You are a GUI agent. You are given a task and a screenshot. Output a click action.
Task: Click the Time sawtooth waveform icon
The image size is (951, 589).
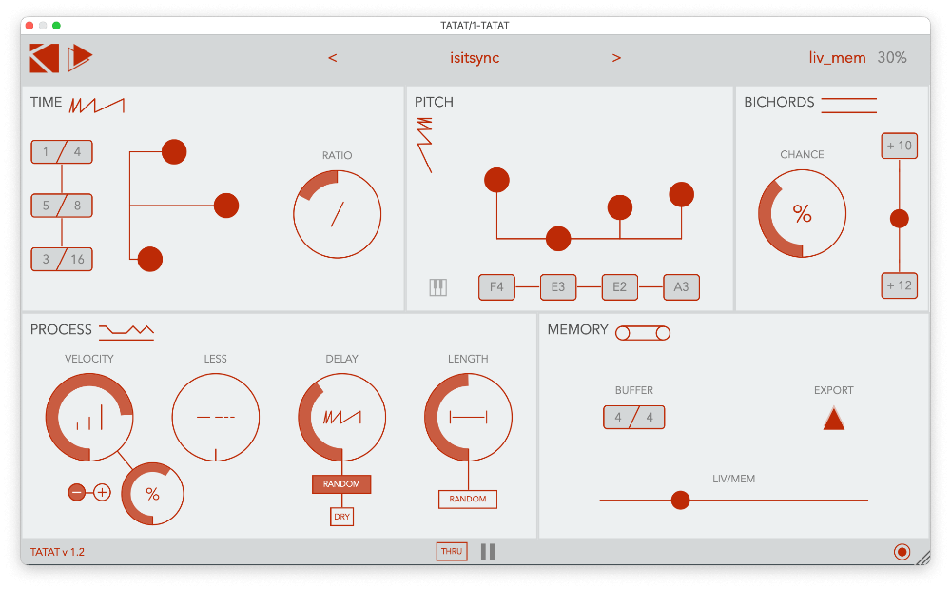click(x=97, y=104)
